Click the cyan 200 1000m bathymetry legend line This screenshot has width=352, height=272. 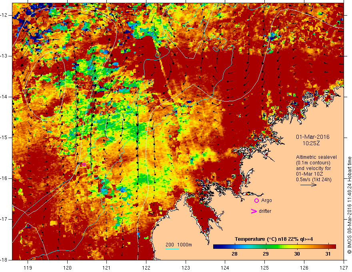(x=172, y=249)
